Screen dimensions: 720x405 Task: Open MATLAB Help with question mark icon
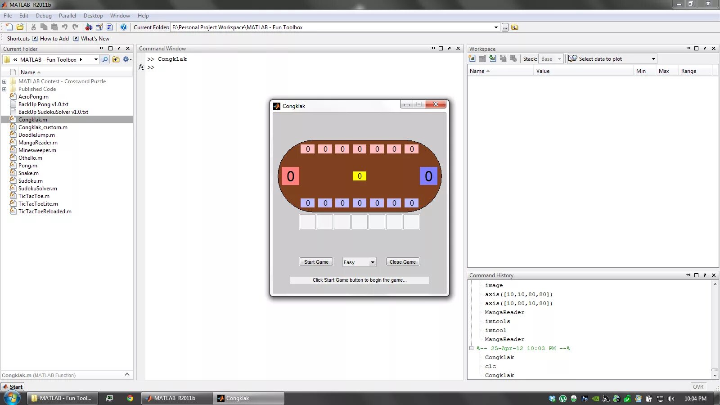(x=124, y=27)
